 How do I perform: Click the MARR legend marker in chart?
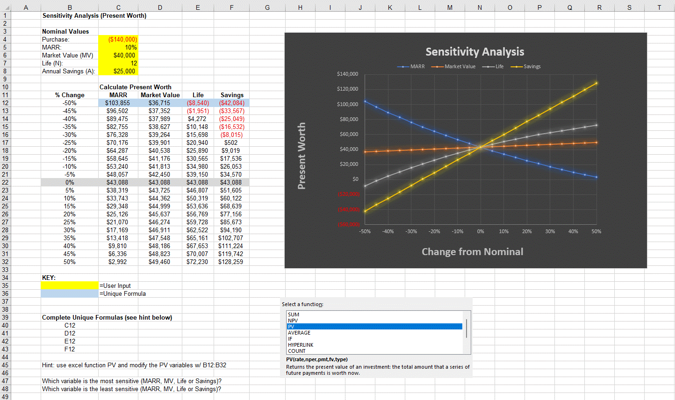pos(403,66)
